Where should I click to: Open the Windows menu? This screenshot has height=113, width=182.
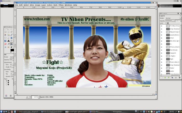(68, 5)
